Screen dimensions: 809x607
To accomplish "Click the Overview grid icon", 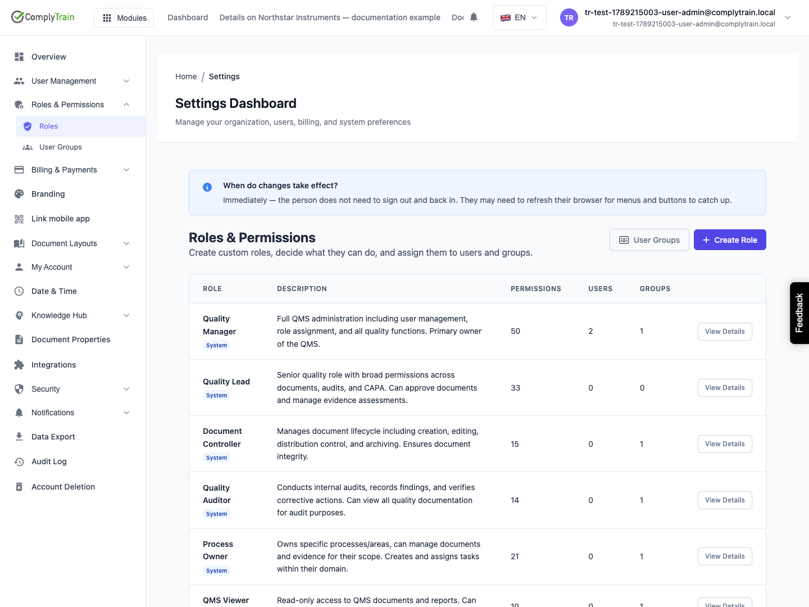I will coord(19,57).
